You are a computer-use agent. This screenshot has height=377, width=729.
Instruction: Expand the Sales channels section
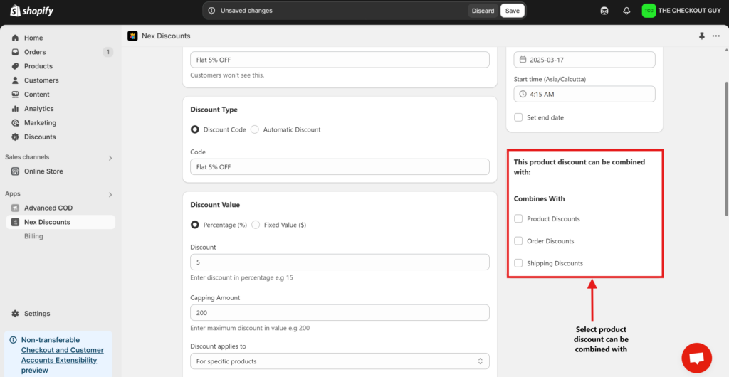pos(110,158)
